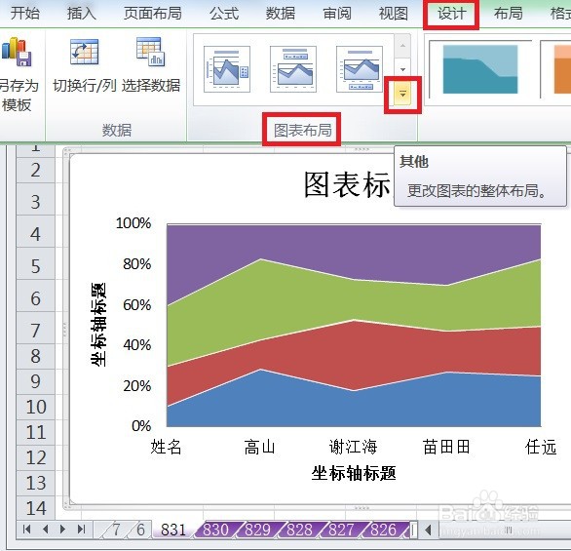Apply the third chart layout with bottom legend
Image resolution: width=571 pixels, height=551 pixels.
(x=360, y=69)
